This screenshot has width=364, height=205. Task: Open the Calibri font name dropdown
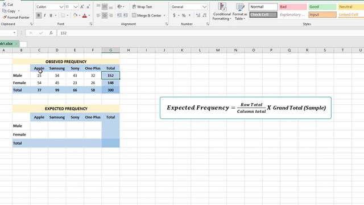tap(61, 7)
